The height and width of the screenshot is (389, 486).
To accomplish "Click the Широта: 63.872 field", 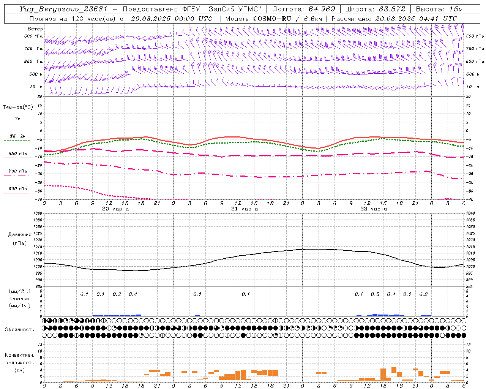I will coord(375,9).
